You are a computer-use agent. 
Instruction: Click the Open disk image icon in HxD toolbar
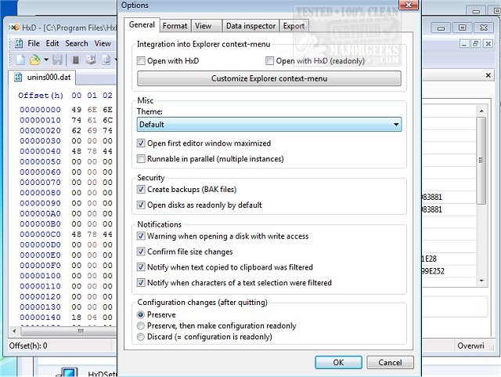(x=106, y=60)
